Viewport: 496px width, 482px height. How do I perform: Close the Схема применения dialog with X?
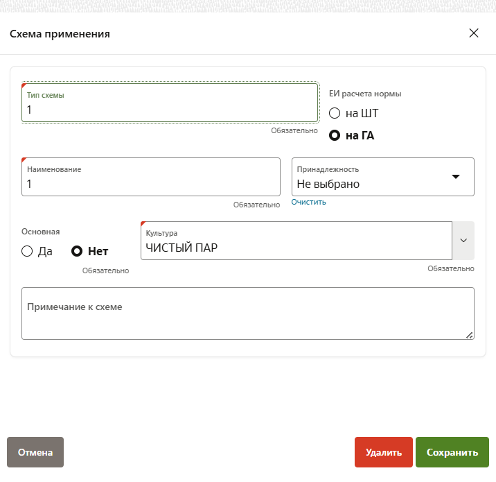(x=474, y=33)
